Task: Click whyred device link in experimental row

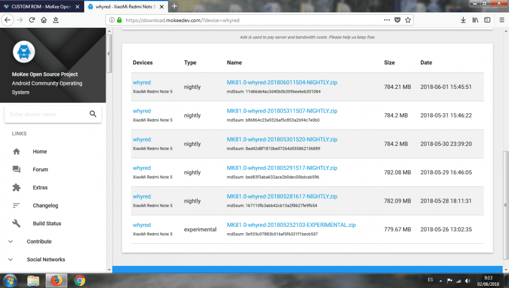Action: click(x=141, y=225)
